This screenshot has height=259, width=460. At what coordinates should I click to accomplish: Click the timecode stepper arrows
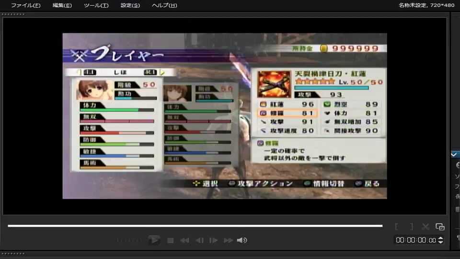[x=441, y=240]
